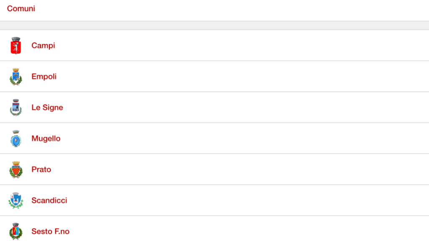Click empty area of the Campi row
The width and height of the screenshot is (429, 241).
[x=241, y=46]
